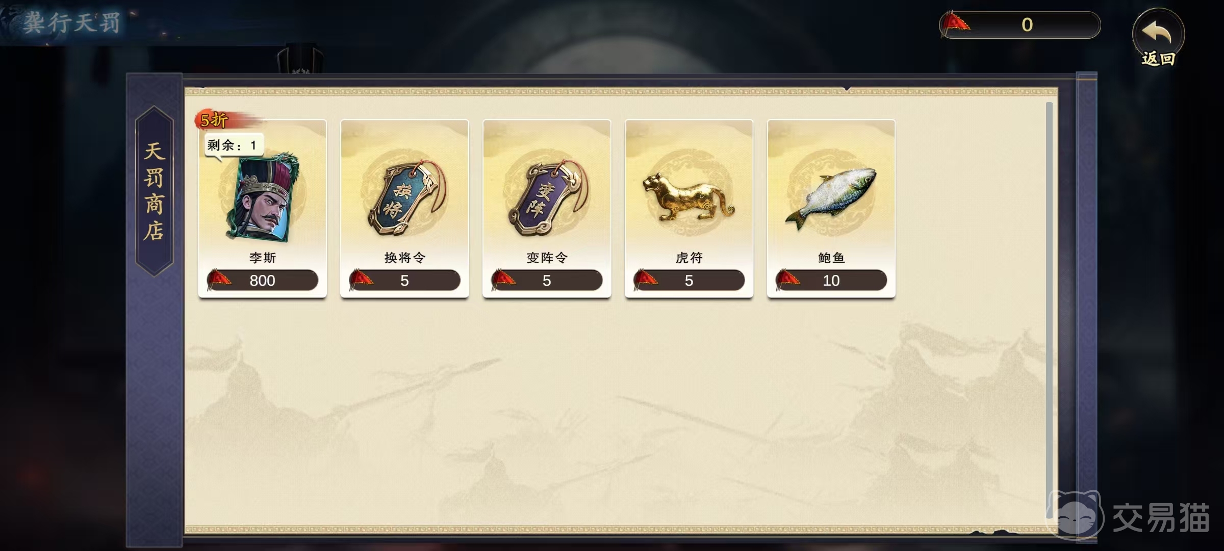Buy 鲍鱼 with the 10 price button
The width and height of the screenshot is (1224, 551).
coord(831,281)
